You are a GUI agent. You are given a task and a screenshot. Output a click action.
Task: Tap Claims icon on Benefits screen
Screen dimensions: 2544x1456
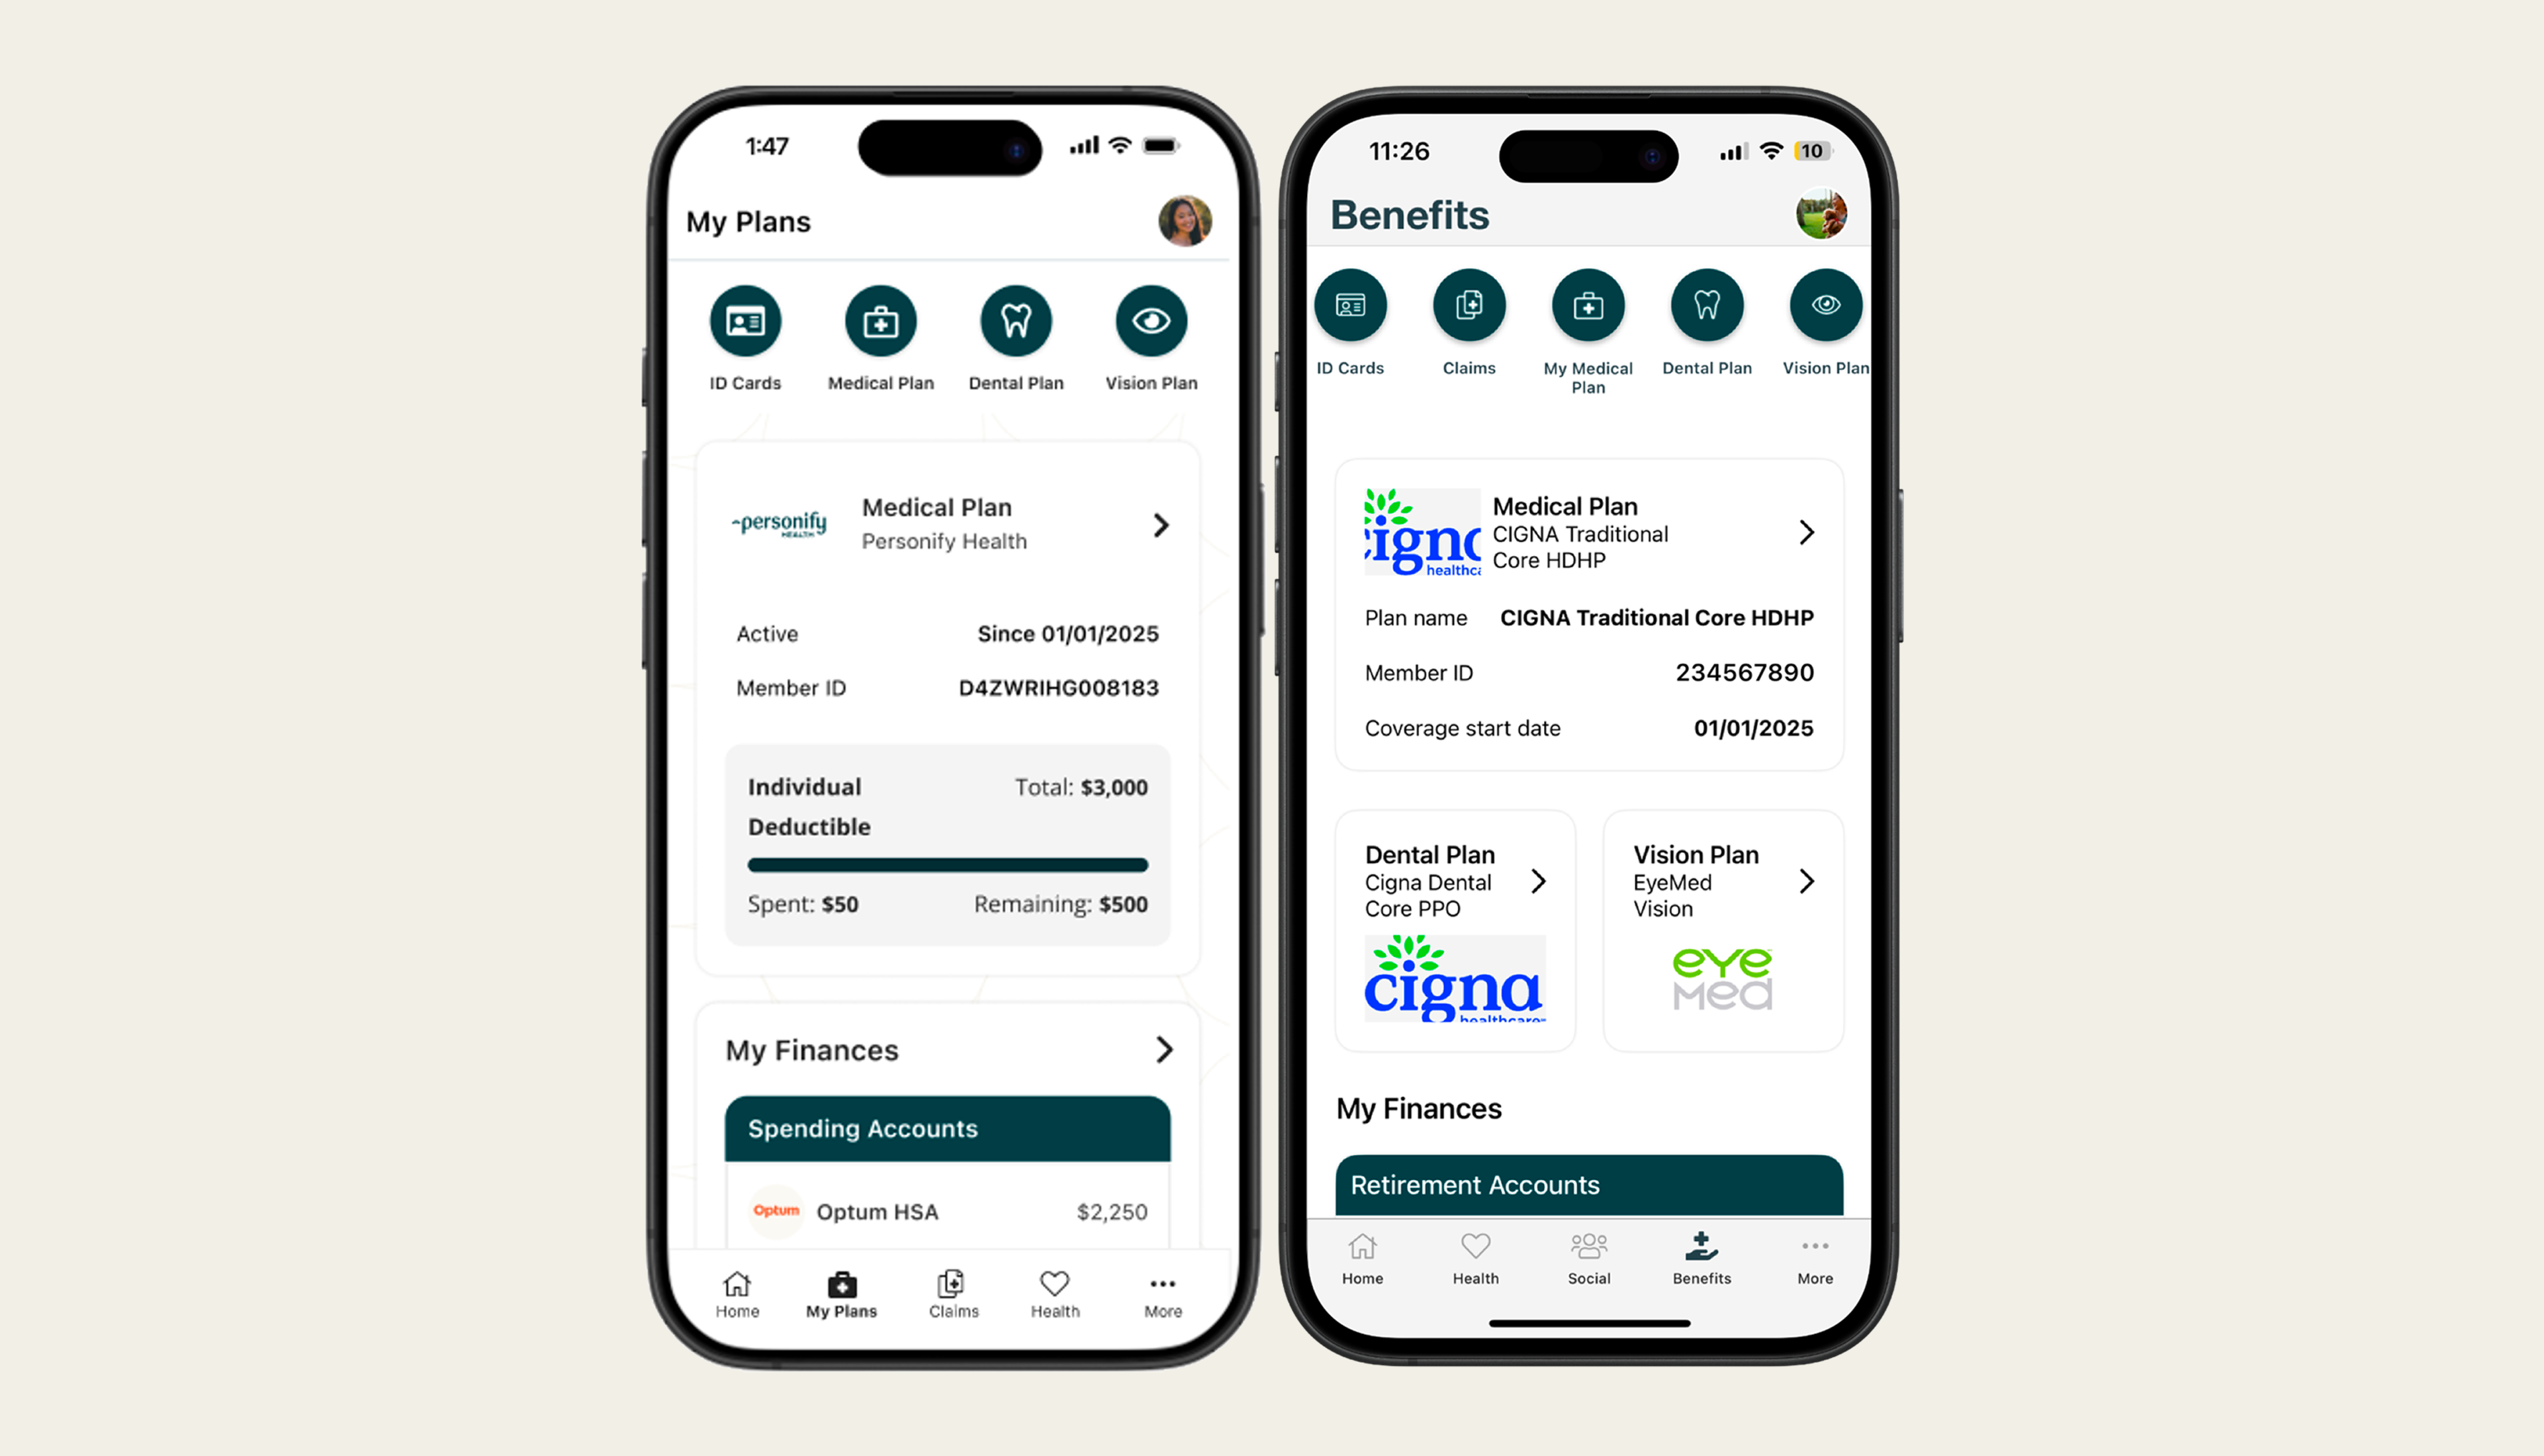click(x=1468, y=306)
